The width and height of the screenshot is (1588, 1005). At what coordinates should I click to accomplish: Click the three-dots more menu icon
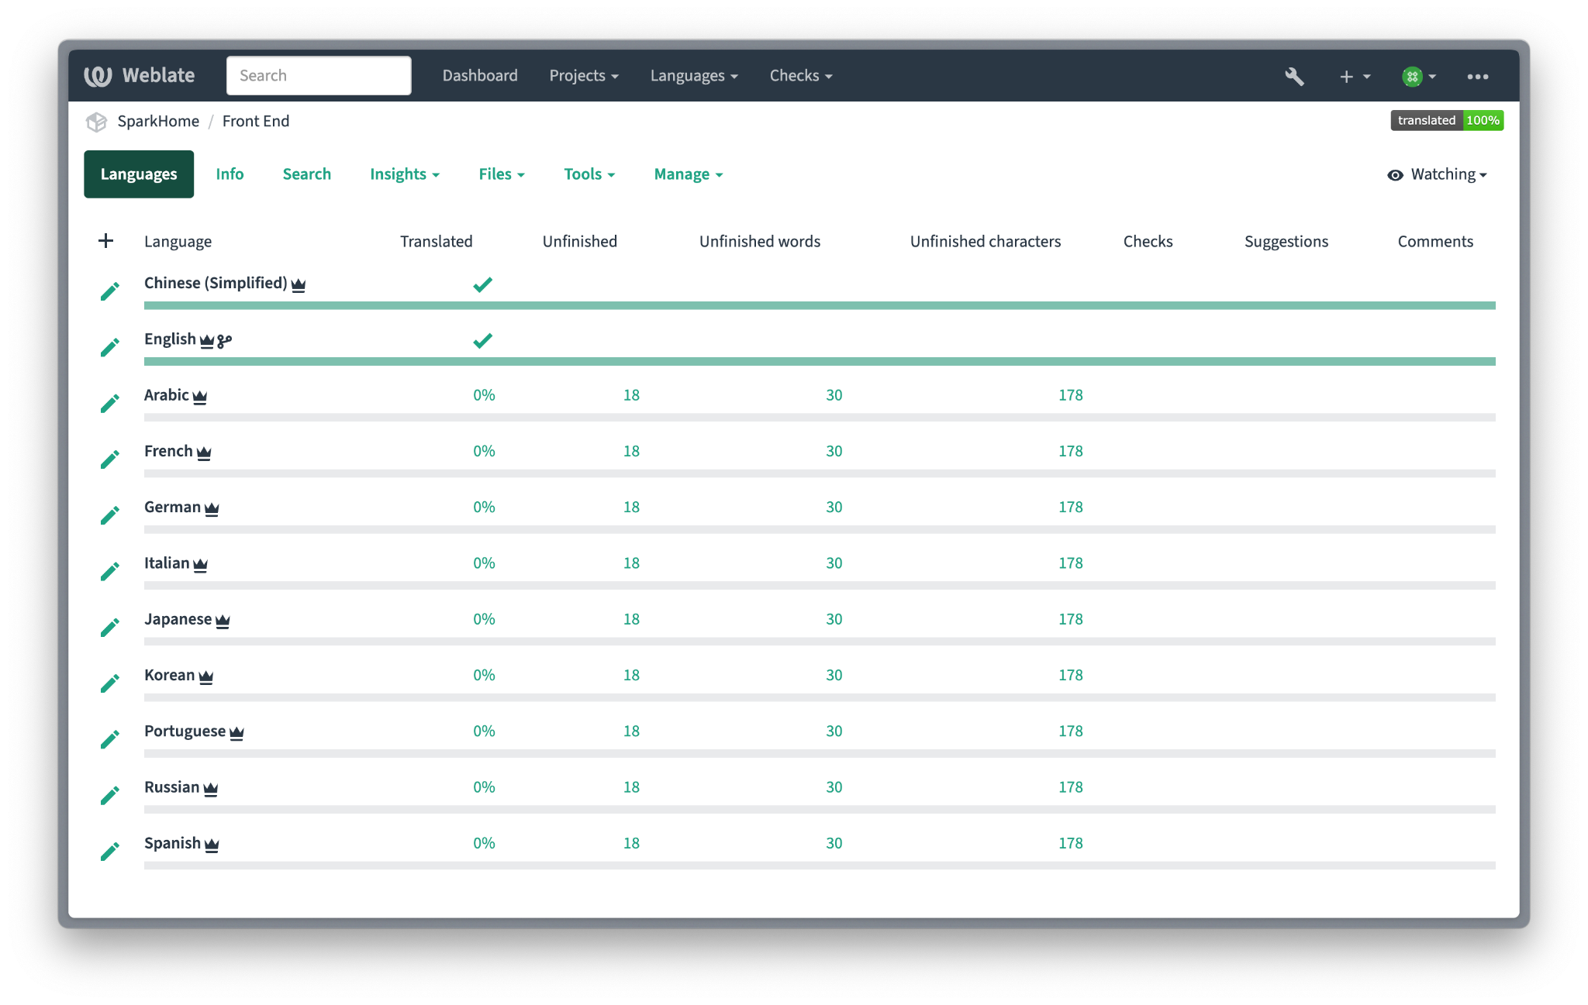pos(1477,76)
